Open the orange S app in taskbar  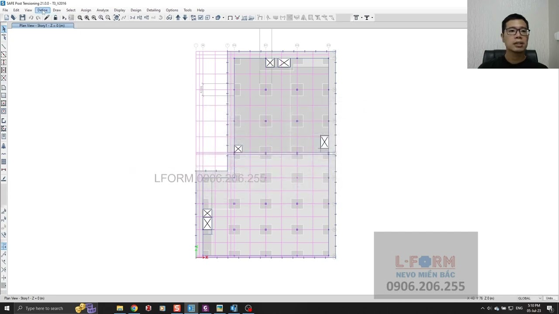coord(177,308)
